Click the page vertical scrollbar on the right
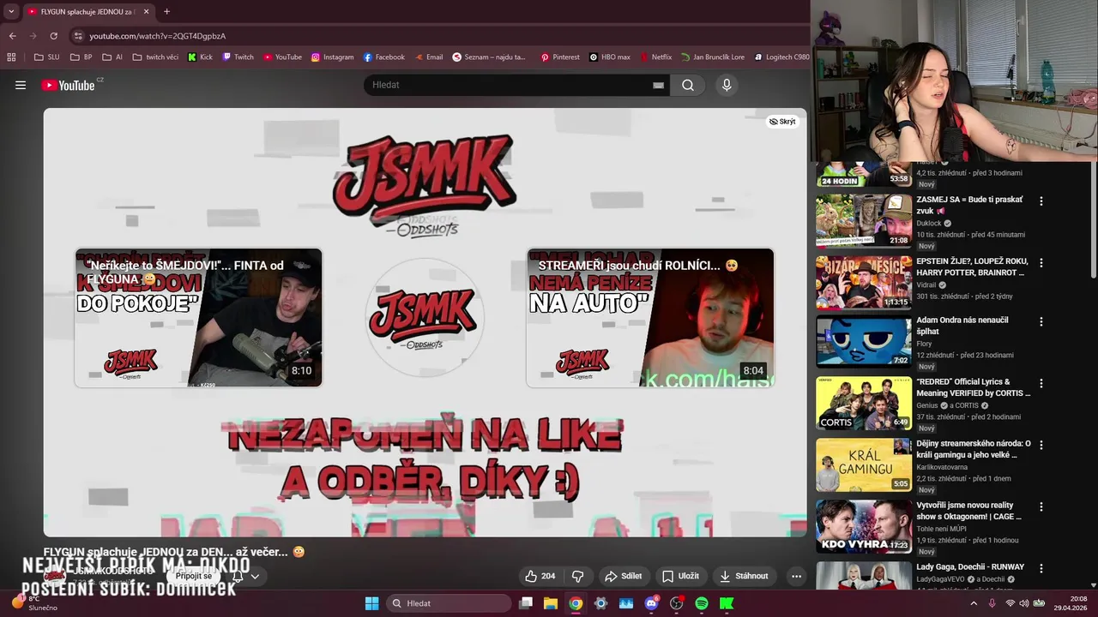This screenshot has height=617, width=1098. (1092, 219)
